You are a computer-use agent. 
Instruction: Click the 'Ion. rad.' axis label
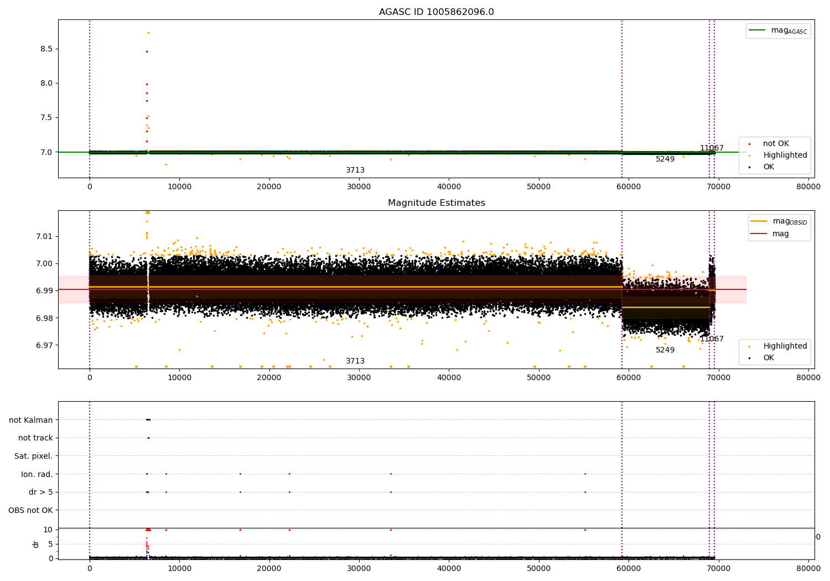(37, 474)
